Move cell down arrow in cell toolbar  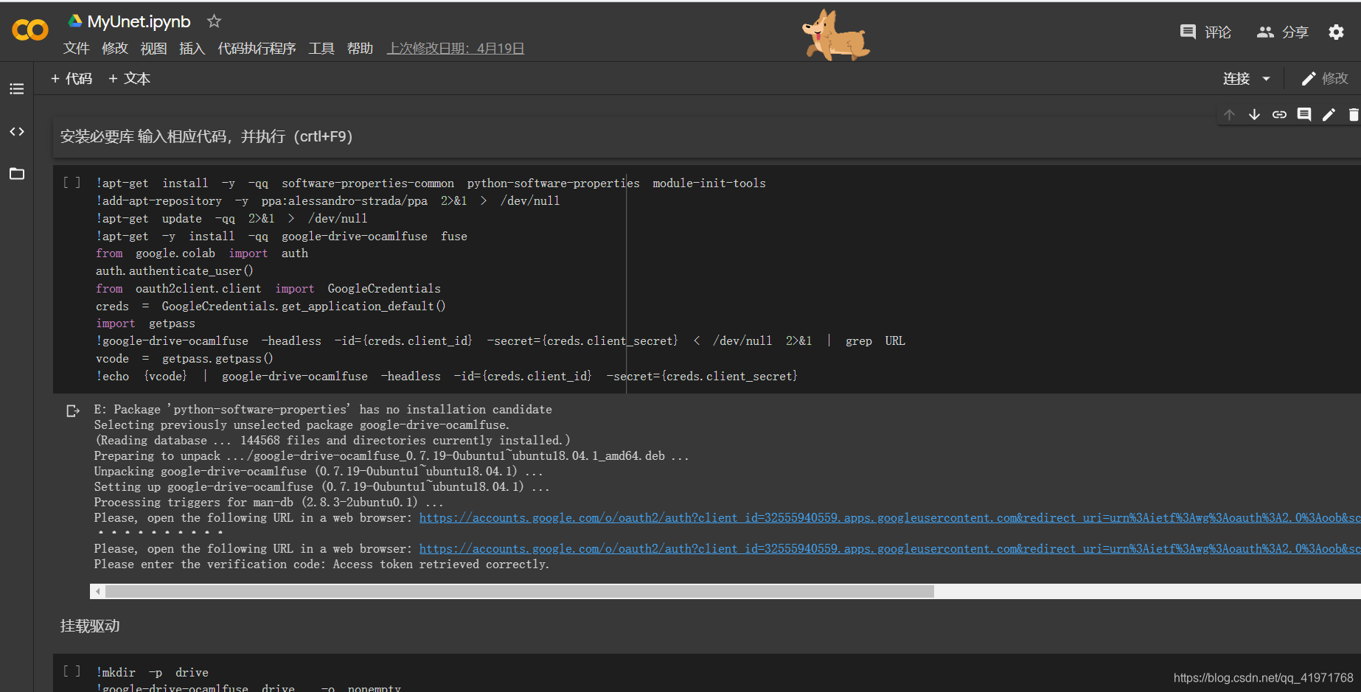coord(1254,114)
